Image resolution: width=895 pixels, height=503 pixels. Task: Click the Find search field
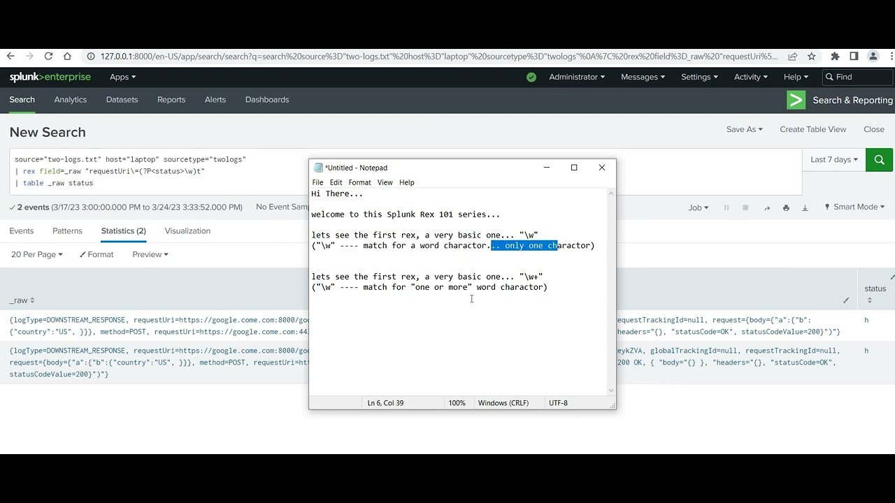(857, 77)
